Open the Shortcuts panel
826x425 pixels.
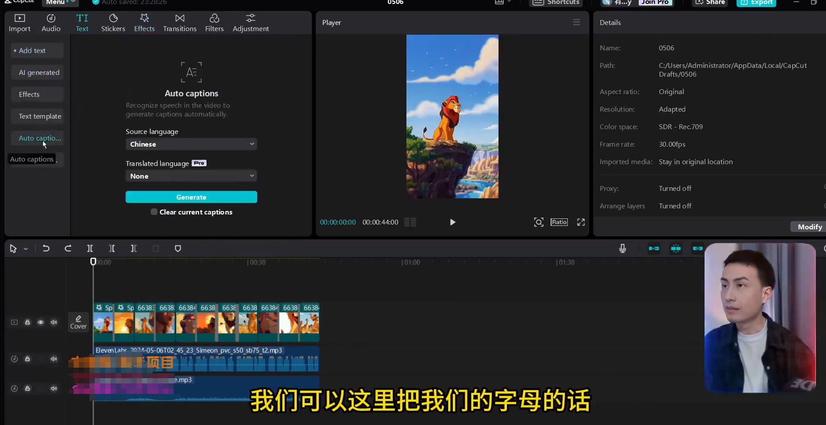point(556,2)
